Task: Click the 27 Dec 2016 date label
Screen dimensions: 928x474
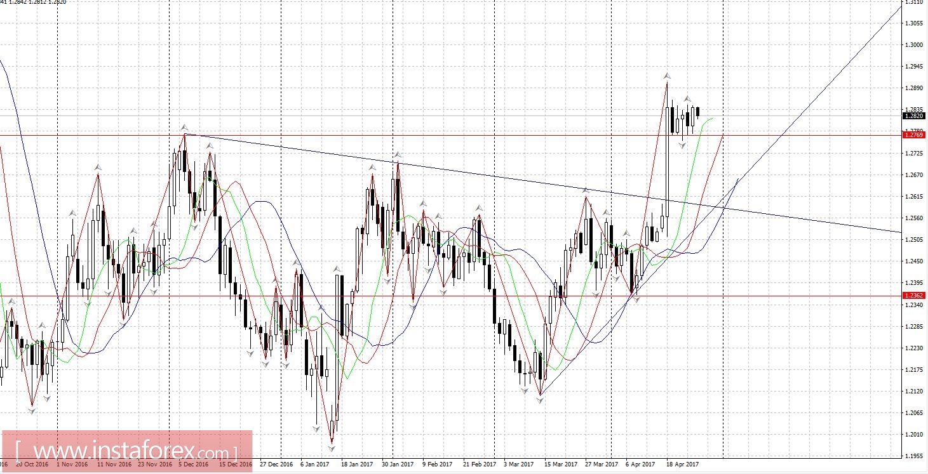Action: 276,464
